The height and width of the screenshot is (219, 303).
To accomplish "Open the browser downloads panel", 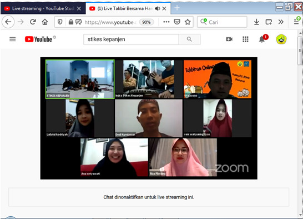I will (x=256, y=22).
